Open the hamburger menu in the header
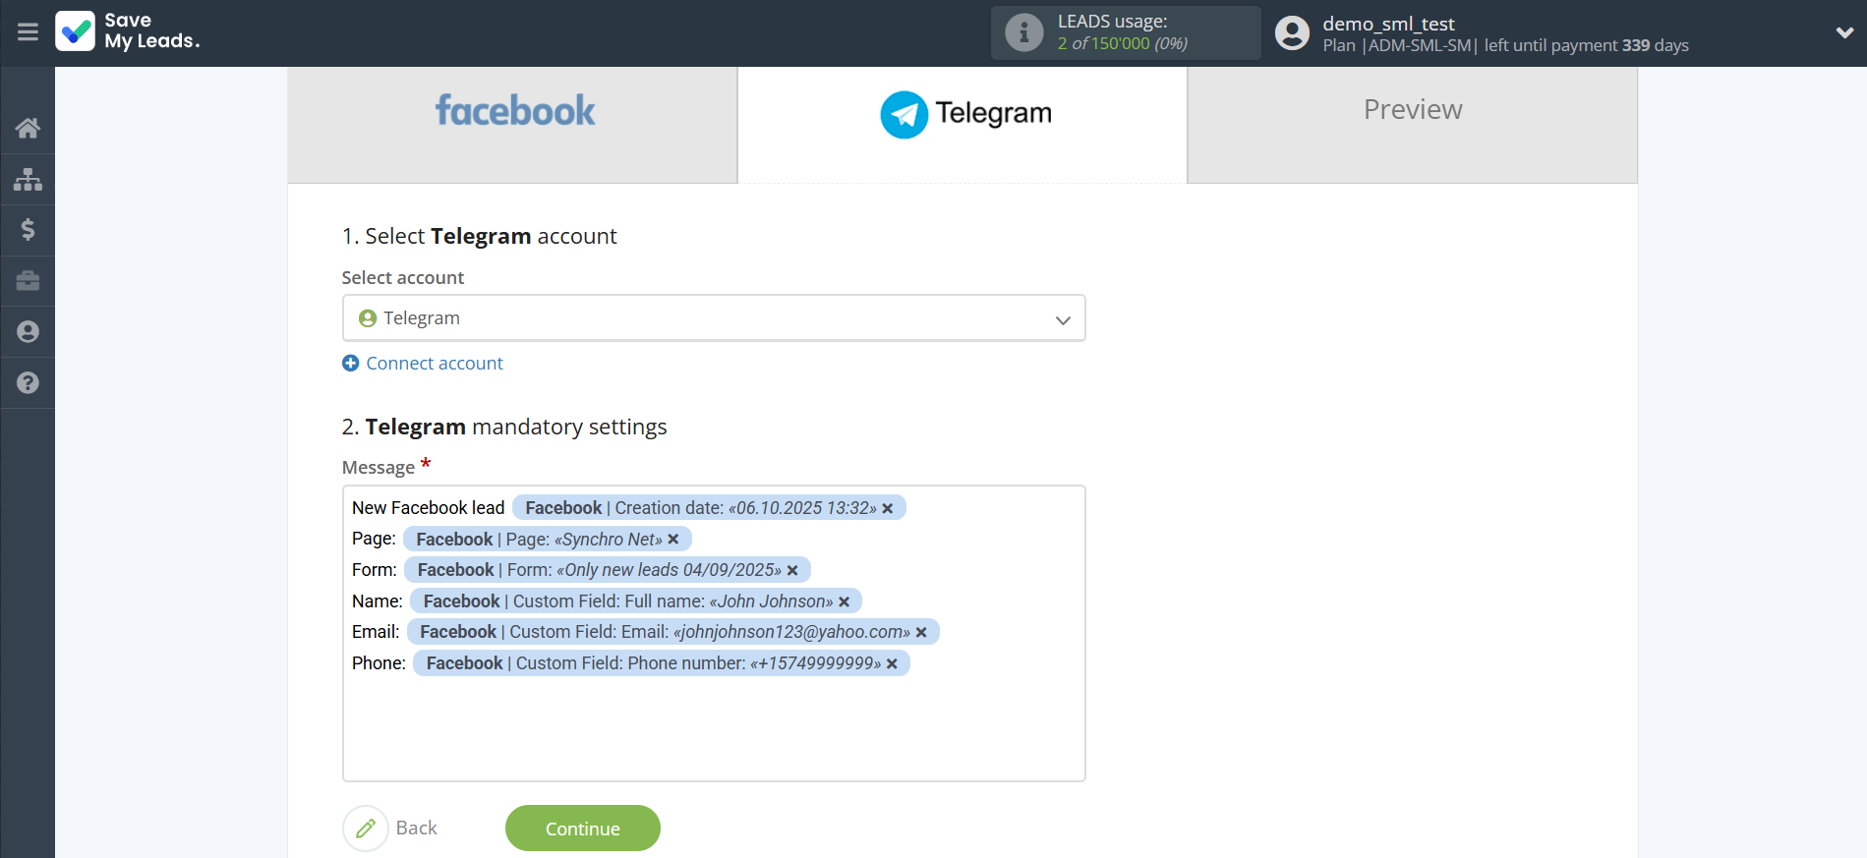 (x=28, y=32)
